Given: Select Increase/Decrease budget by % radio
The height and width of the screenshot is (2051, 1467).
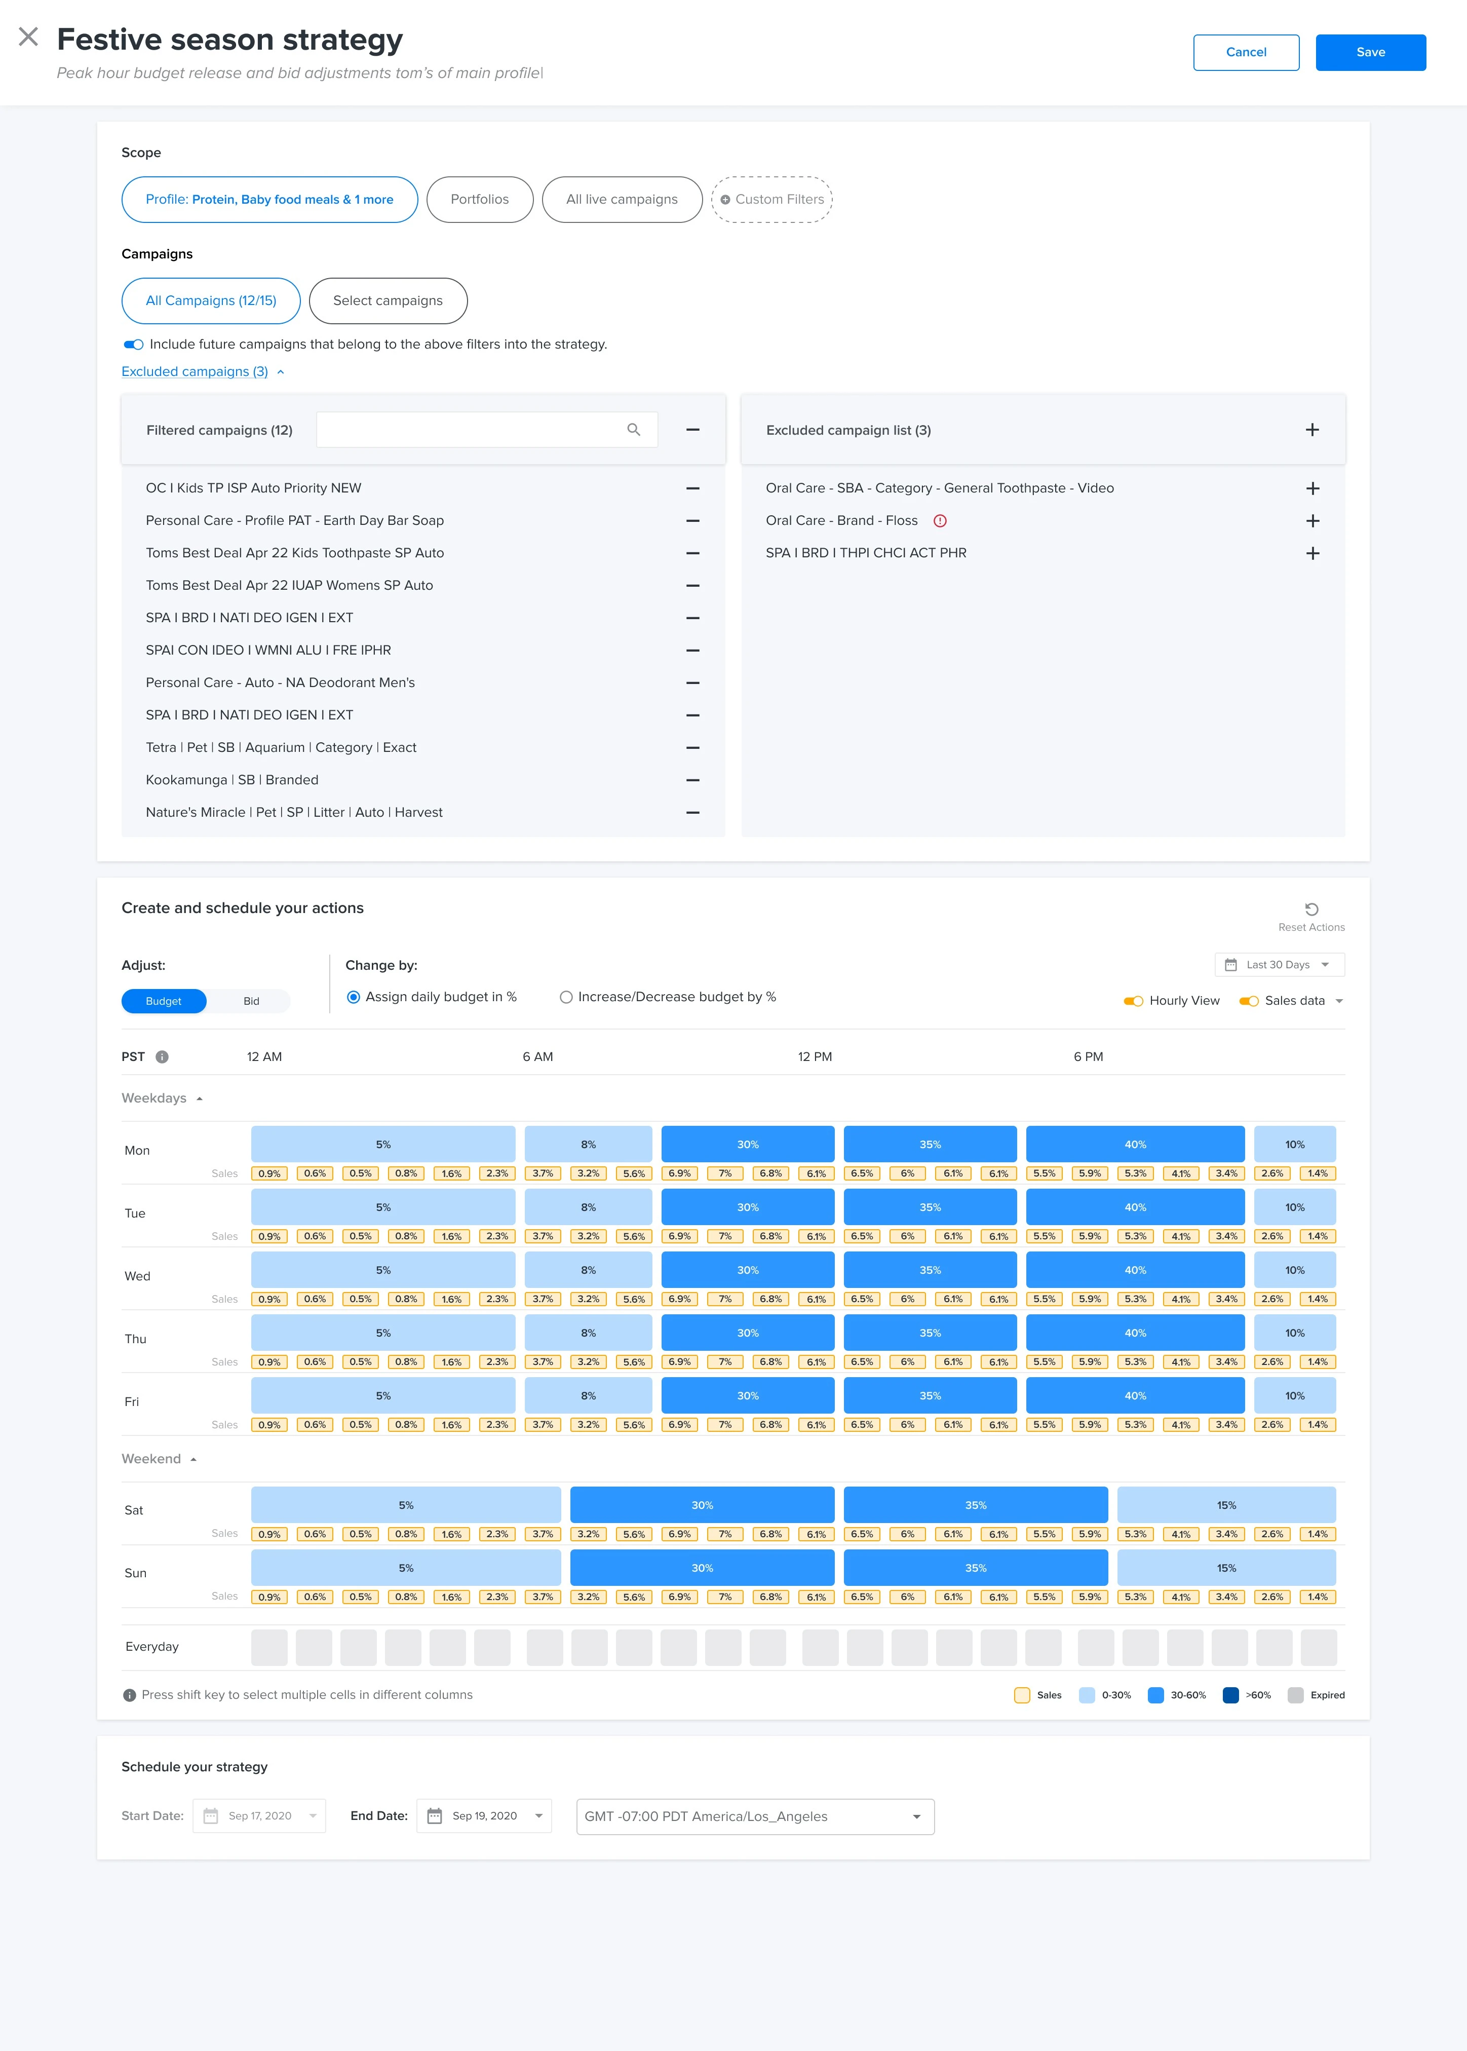Looking at the screenshot, I should pyautogui.click(x=566, y=998).
